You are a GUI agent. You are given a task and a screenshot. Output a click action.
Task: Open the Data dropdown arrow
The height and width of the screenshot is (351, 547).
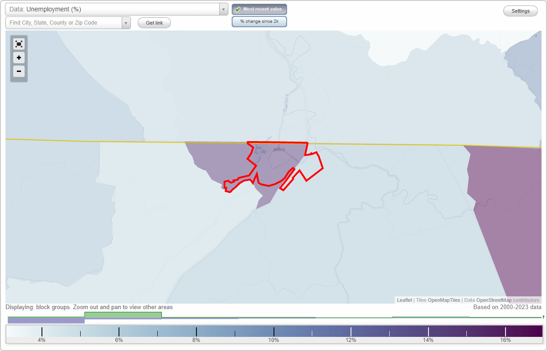tap(223, 9)
